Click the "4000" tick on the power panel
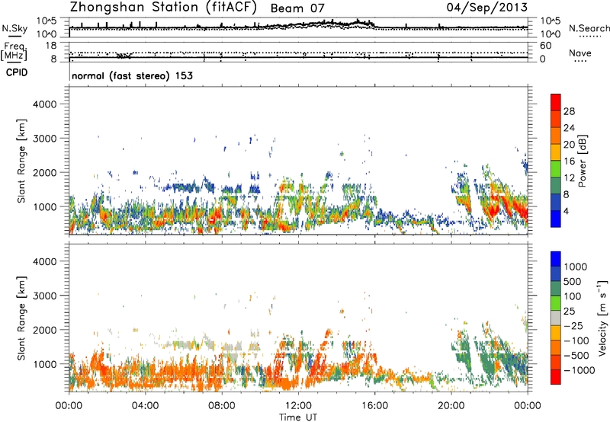The width and height of the screenshot is (610, 422). [45, 104]
